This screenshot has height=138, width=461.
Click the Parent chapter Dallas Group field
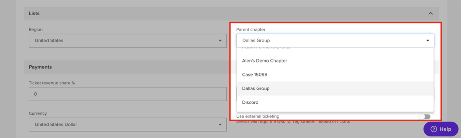tap(331, 40)
